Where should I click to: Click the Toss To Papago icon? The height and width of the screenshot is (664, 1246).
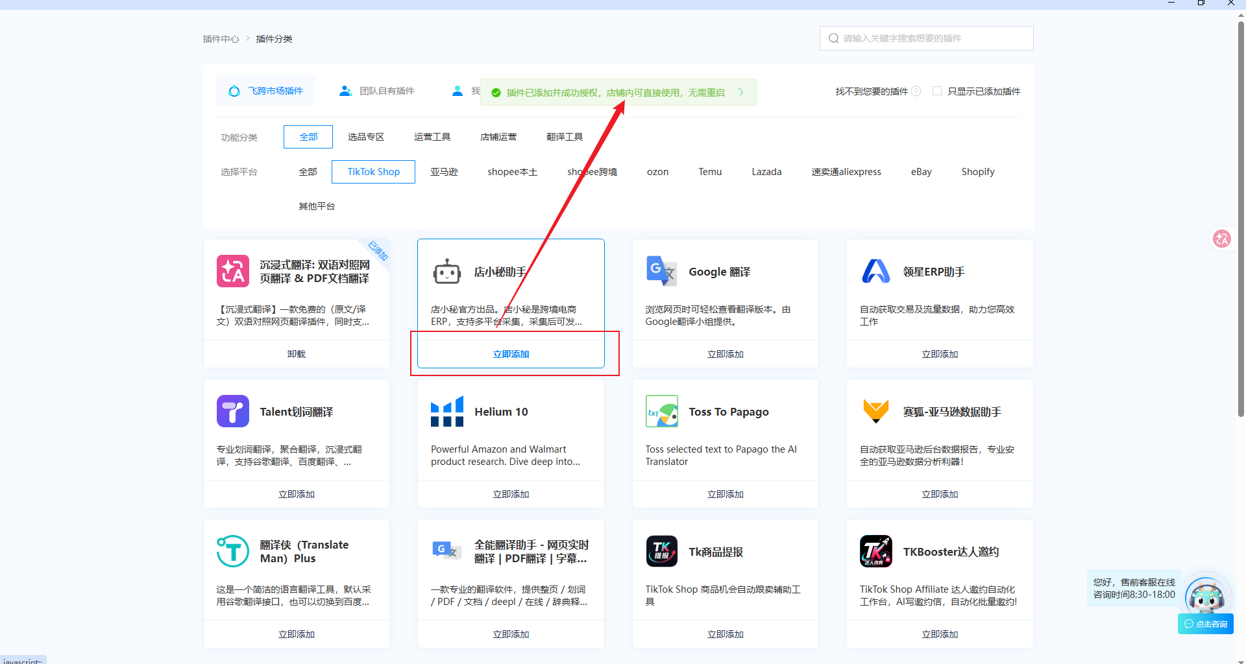(662, 411)
